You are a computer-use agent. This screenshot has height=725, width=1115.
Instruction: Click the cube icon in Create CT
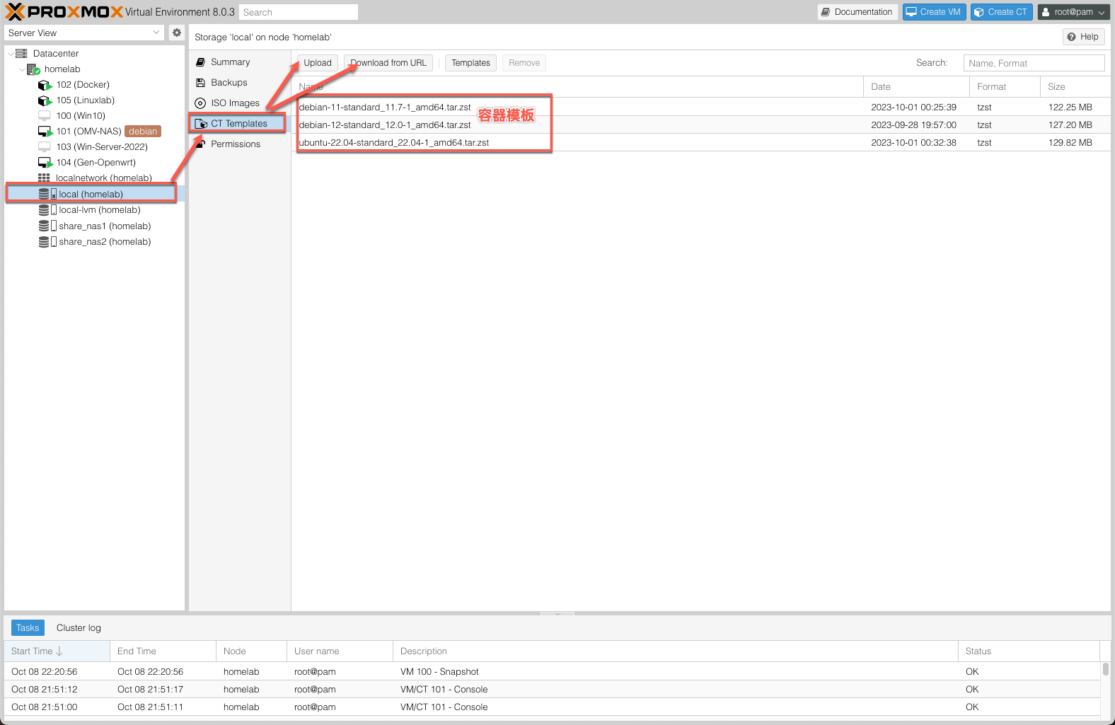[979, 12]
